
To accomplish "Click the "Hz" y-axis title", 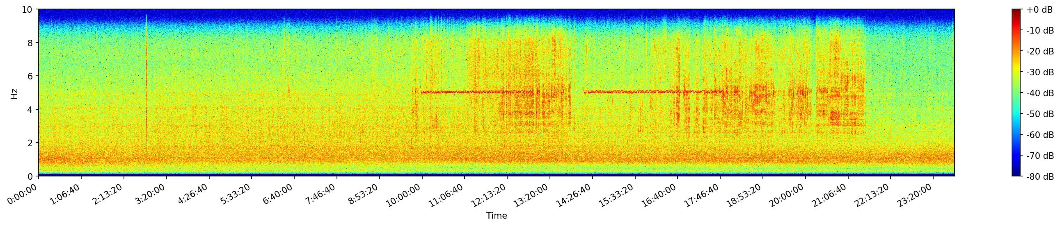I will click(x=14, y=93).
